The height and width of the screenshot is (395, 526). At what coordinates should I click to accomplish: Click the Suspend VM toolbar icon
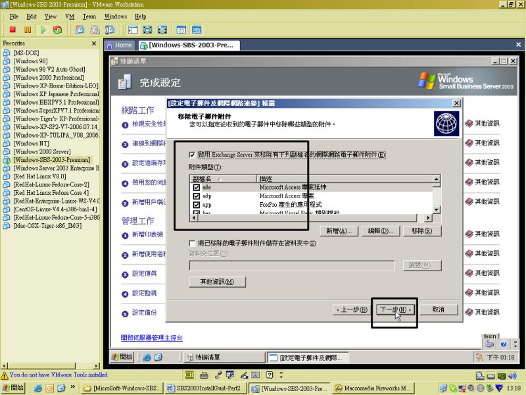[28, 30]
